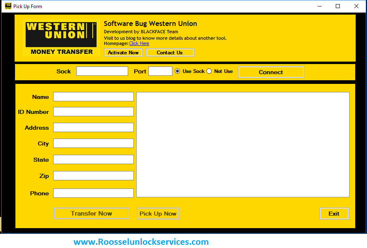Viewport: 367px width, 248px height.
Task: Click the 'ID Number' label
Action: [x=34, y=112]
